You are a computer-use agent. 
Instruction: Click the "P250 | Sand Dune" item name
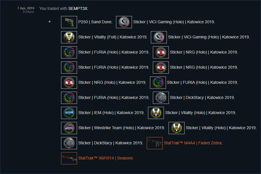point(95,22)
